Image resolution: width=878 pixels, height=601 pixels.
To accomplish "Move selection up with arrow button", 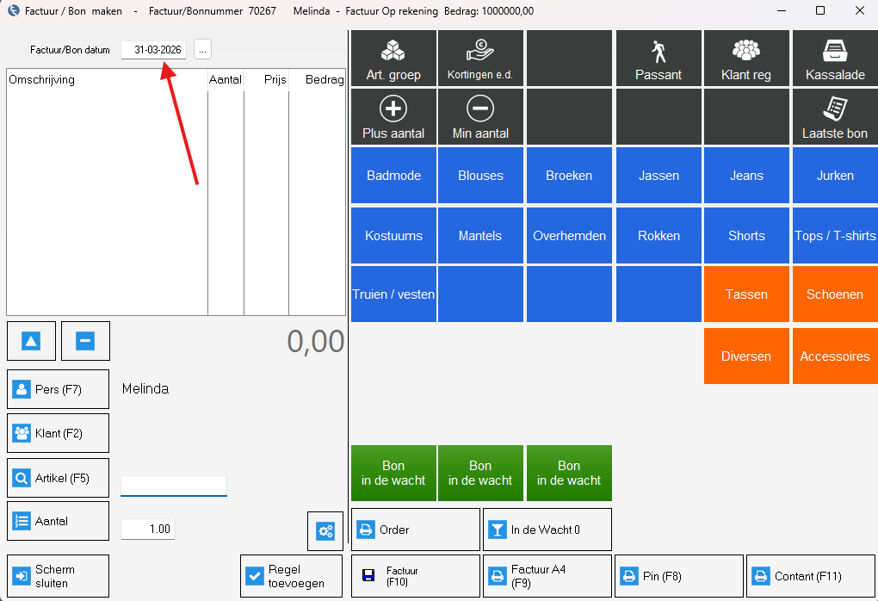I will point(31,341).
